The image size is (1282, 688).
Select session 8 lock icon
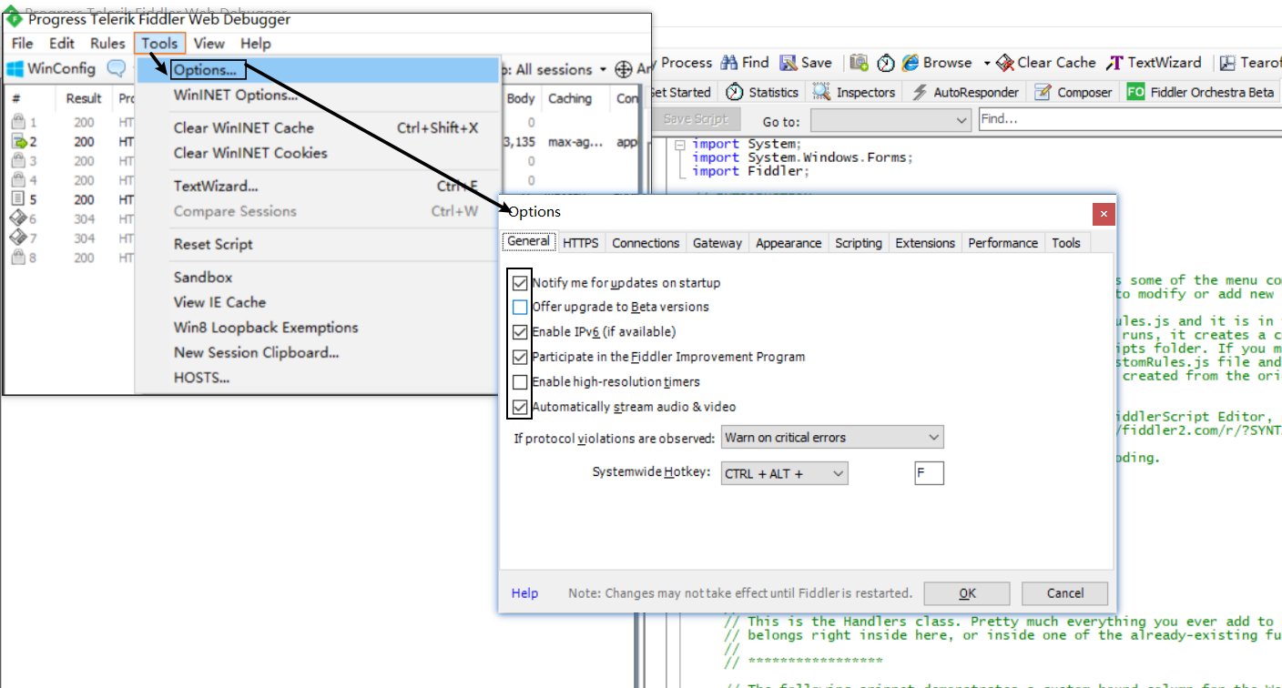(18, 258)
